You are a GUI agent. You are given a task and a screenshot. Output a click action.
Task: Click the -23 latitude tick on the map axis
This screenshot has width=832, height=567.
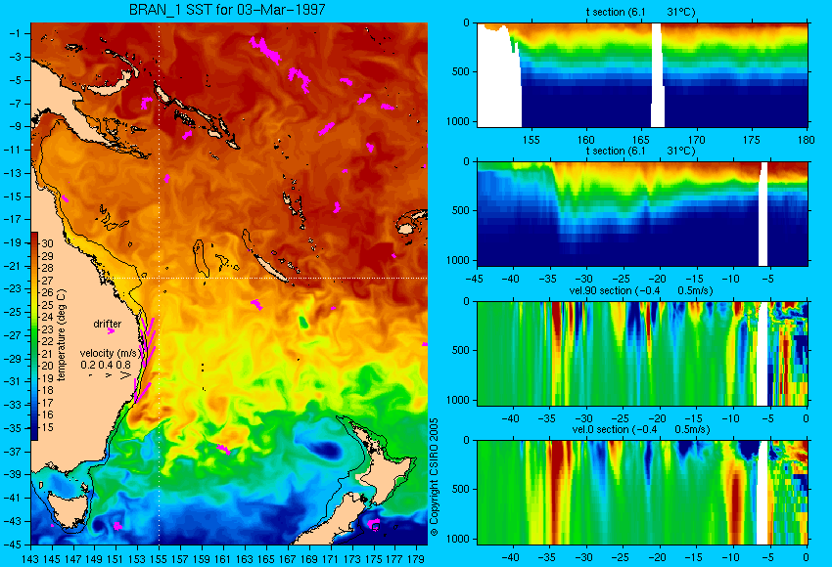(14, 288)
